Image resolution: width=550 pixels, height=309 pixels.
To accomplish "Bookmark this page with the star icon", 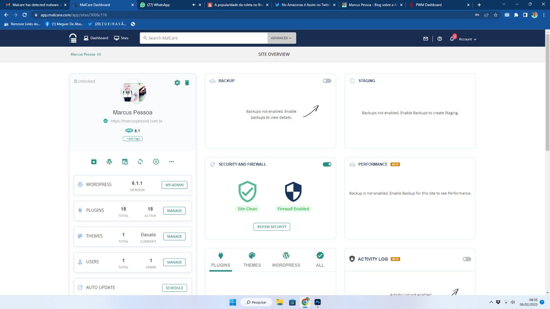I will (x=495, y=15).
